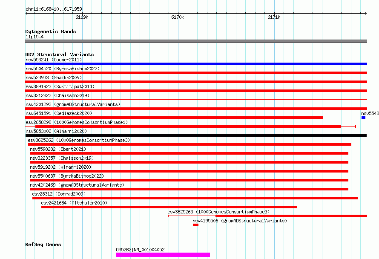The image size is (379, 259).
Task: Select the nsv3212822 (Chaisson2019) label
Action: (57, 95)
